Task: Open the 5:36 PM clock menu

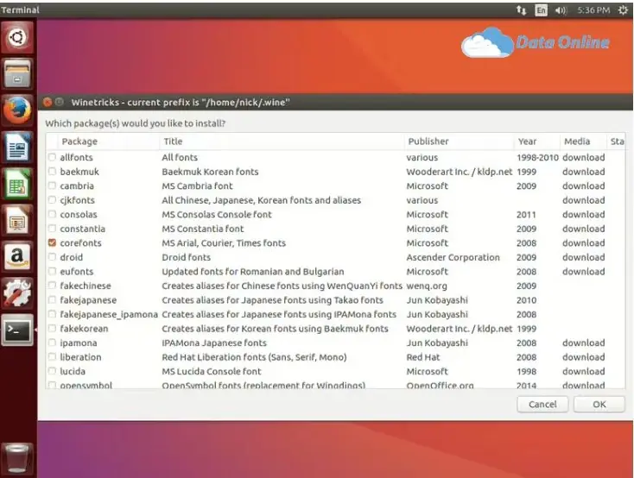Action: click(593, 10)
